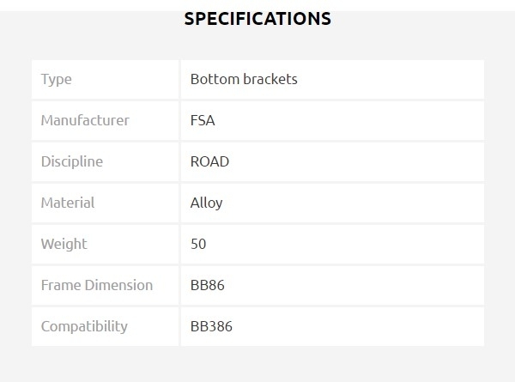Select the ROAD discipline value
Image resolution: width=515 pixels, height=382 pixels.
pos(209,161)
